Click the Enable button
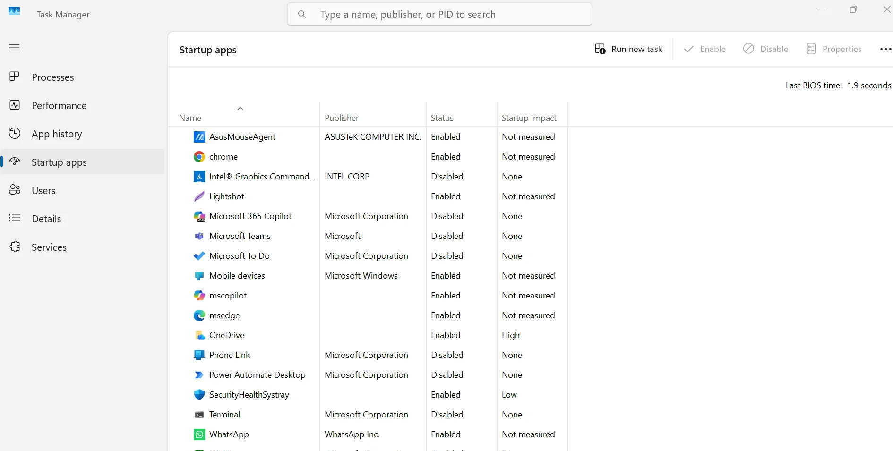Viewport: 893px width, 451px height. coord(704,49)
